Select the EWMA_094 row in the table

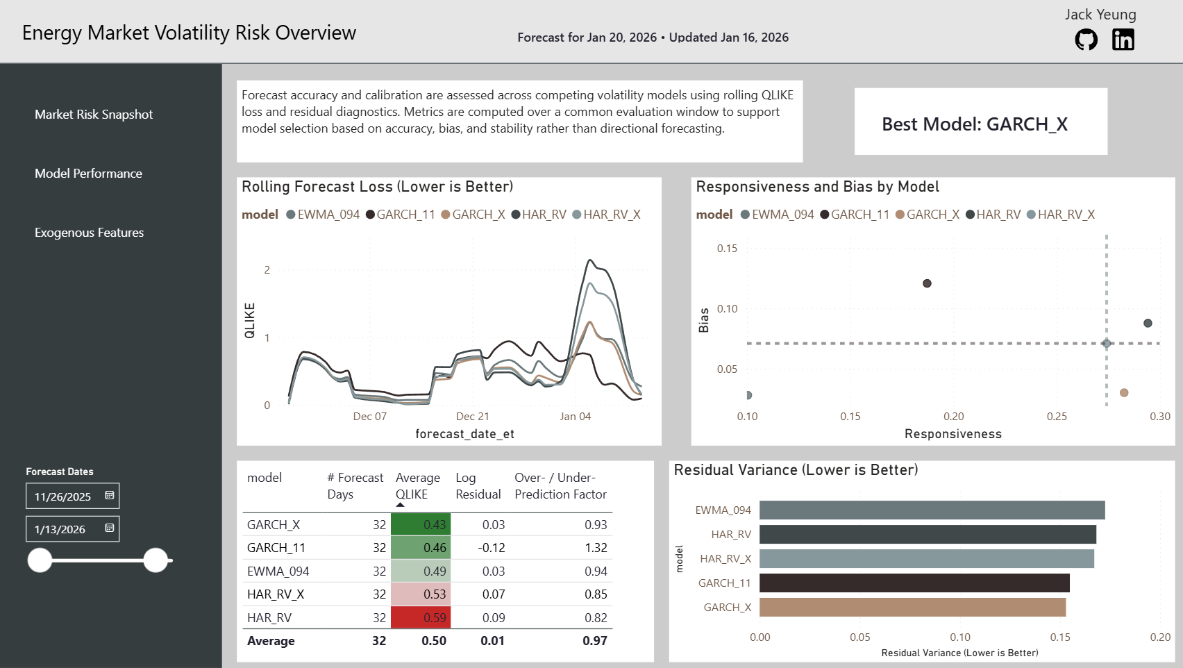click(427, 571)
